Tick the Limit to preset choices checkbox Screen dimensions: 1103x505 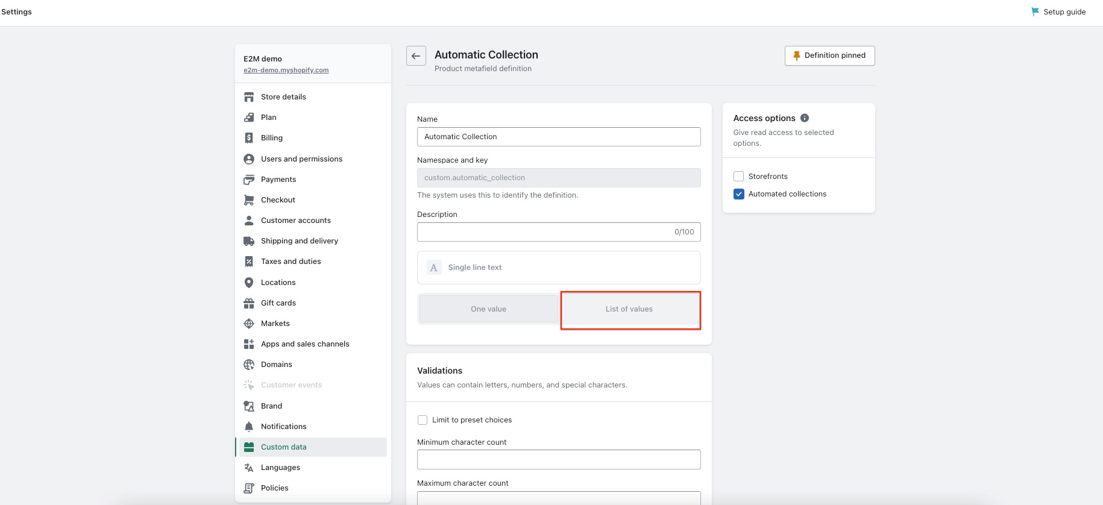point(423,420)
